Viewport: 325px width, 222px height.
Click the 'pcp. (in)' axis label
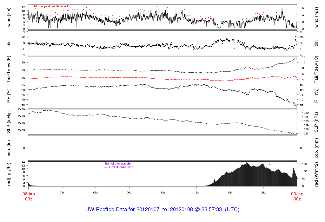coord(9,148)
